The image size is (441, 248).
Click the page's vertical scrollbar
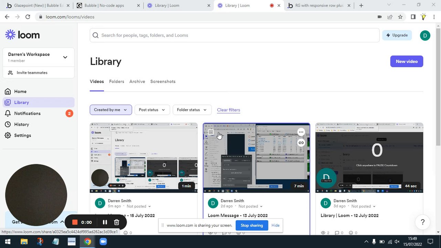tap(438, 86)
